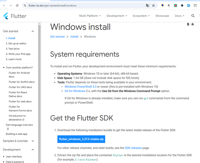Image resolution: width=200 pixels, height=163 pixels.
Task: Click the view page source icon
Action: point(188,24)
